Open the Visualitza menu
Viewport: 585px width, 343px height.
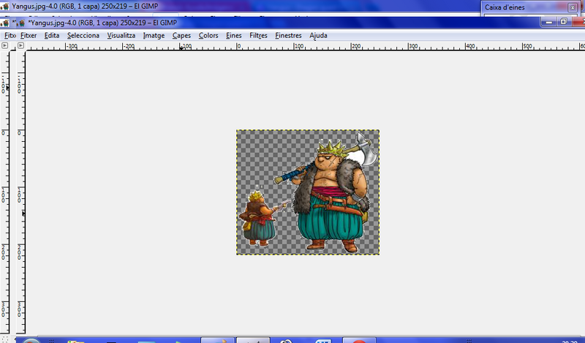click(121, 35)
